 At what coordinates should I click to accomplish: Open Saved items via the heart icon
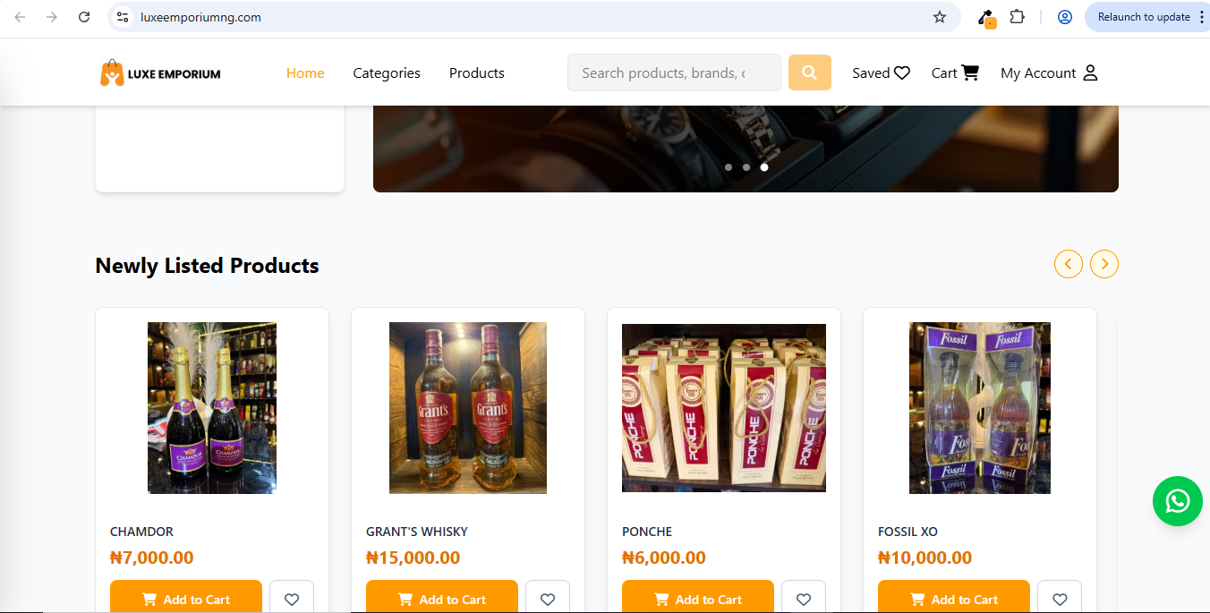[902, 72]
